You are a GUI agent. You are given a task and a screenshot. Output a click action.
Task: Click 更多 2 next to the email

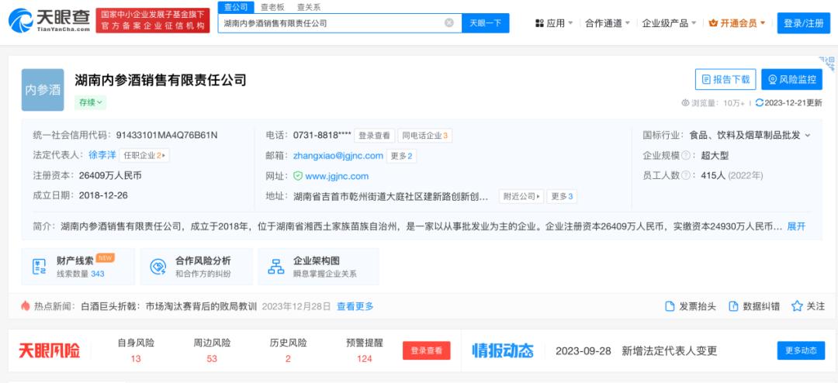401,156
